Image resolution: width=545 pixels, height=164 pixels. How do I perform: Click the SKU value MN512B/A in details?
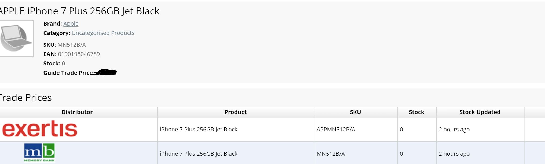point(72,45)
